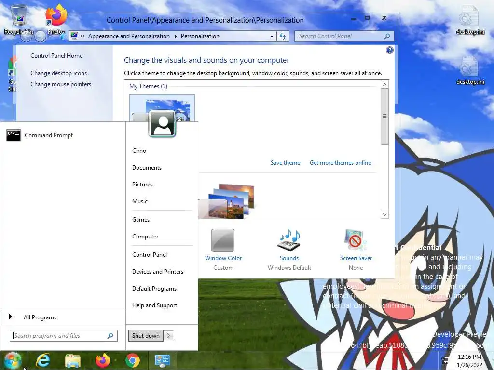Screen dimensions: 494x370
Task: Open the Screen Saver icon
Action: pos(356,241)
